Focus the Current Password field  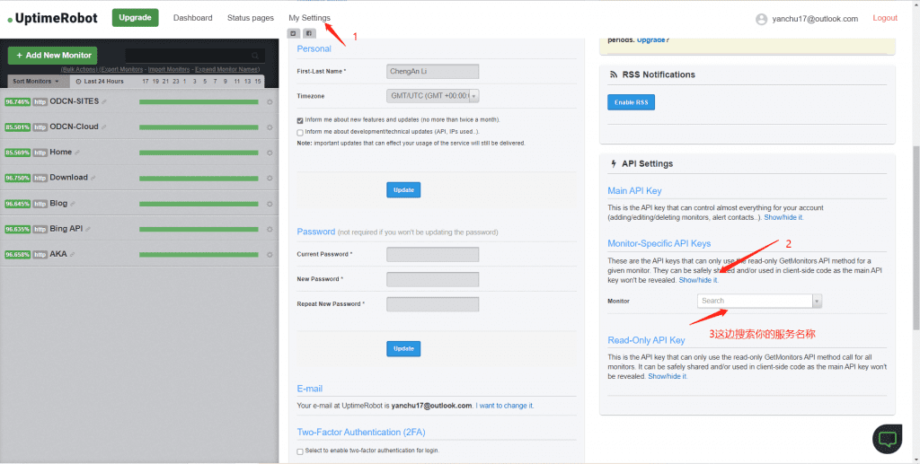tap(432, 254)
